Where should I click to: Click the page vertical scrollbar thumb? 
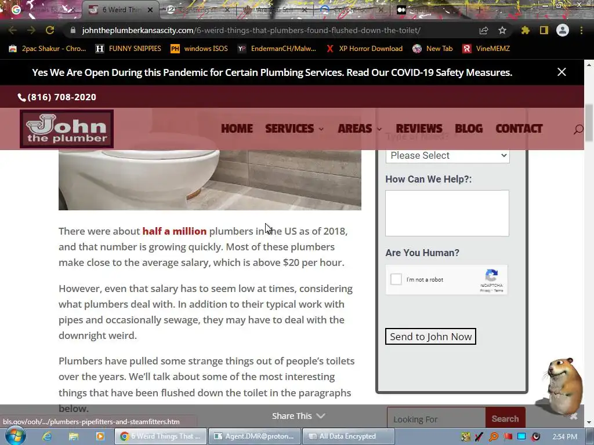(x=589, y=123)
